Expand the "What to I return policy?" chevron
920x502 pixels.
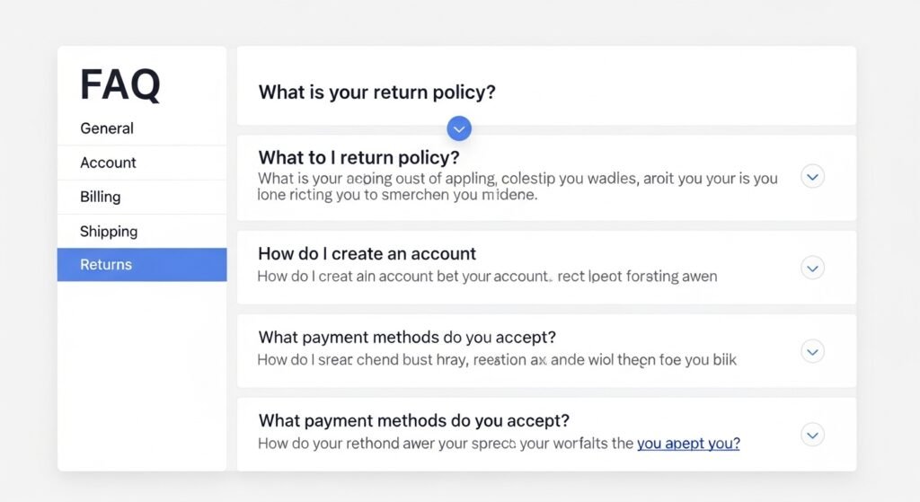pos(812,177)
